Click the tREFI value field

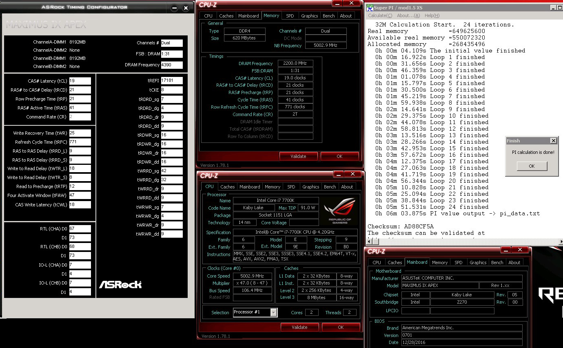coord(172,81)
